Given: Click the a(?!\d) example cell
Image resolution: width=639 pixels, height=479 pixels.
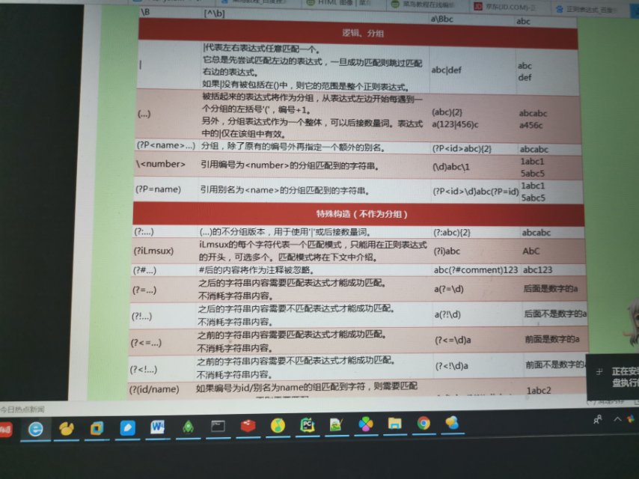Looking at the screenshot, I should pos(447,314).
